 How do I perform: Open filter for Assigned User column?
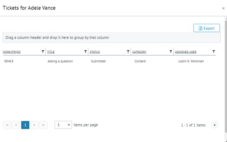pyautogui.click(x=214, y=52)
